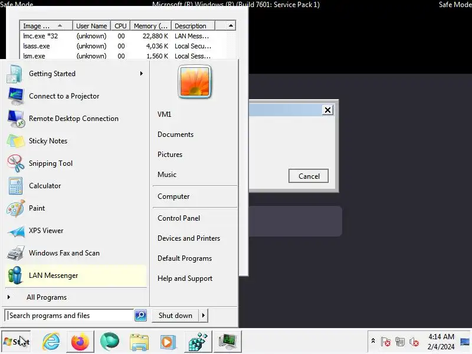The width and height of the screenshot is (472, 354).
Task: Click the Action Center flag tray icon
Action: (386, 342)
